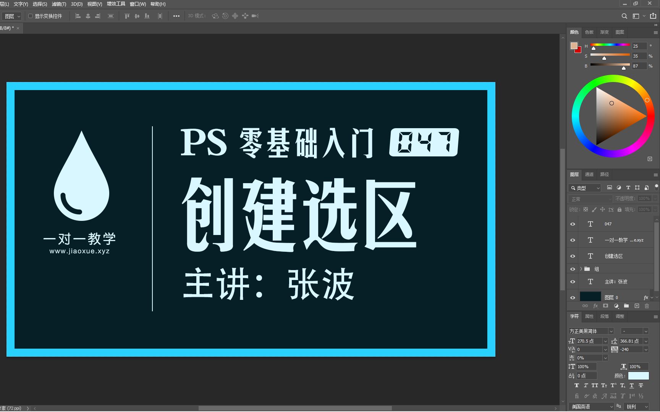Click lock image pixels brush icon
This screenshot has width=660, height=412.
594,209
